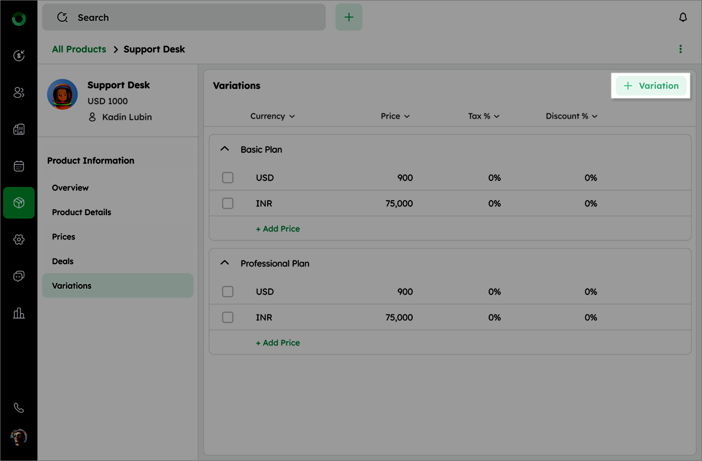Open the contacts icon in sidebar
702x461 pixels.
[x=19, y=93]
